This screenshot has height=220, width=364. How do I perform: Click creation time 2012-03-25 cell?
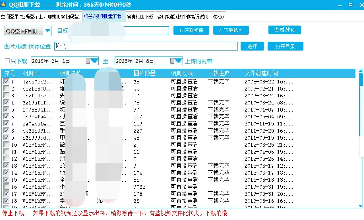point(269,145)
